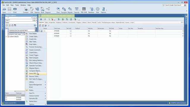Open the Capacity tool
The width and height of the screenshot is (190, 107).
click(77, 10)
